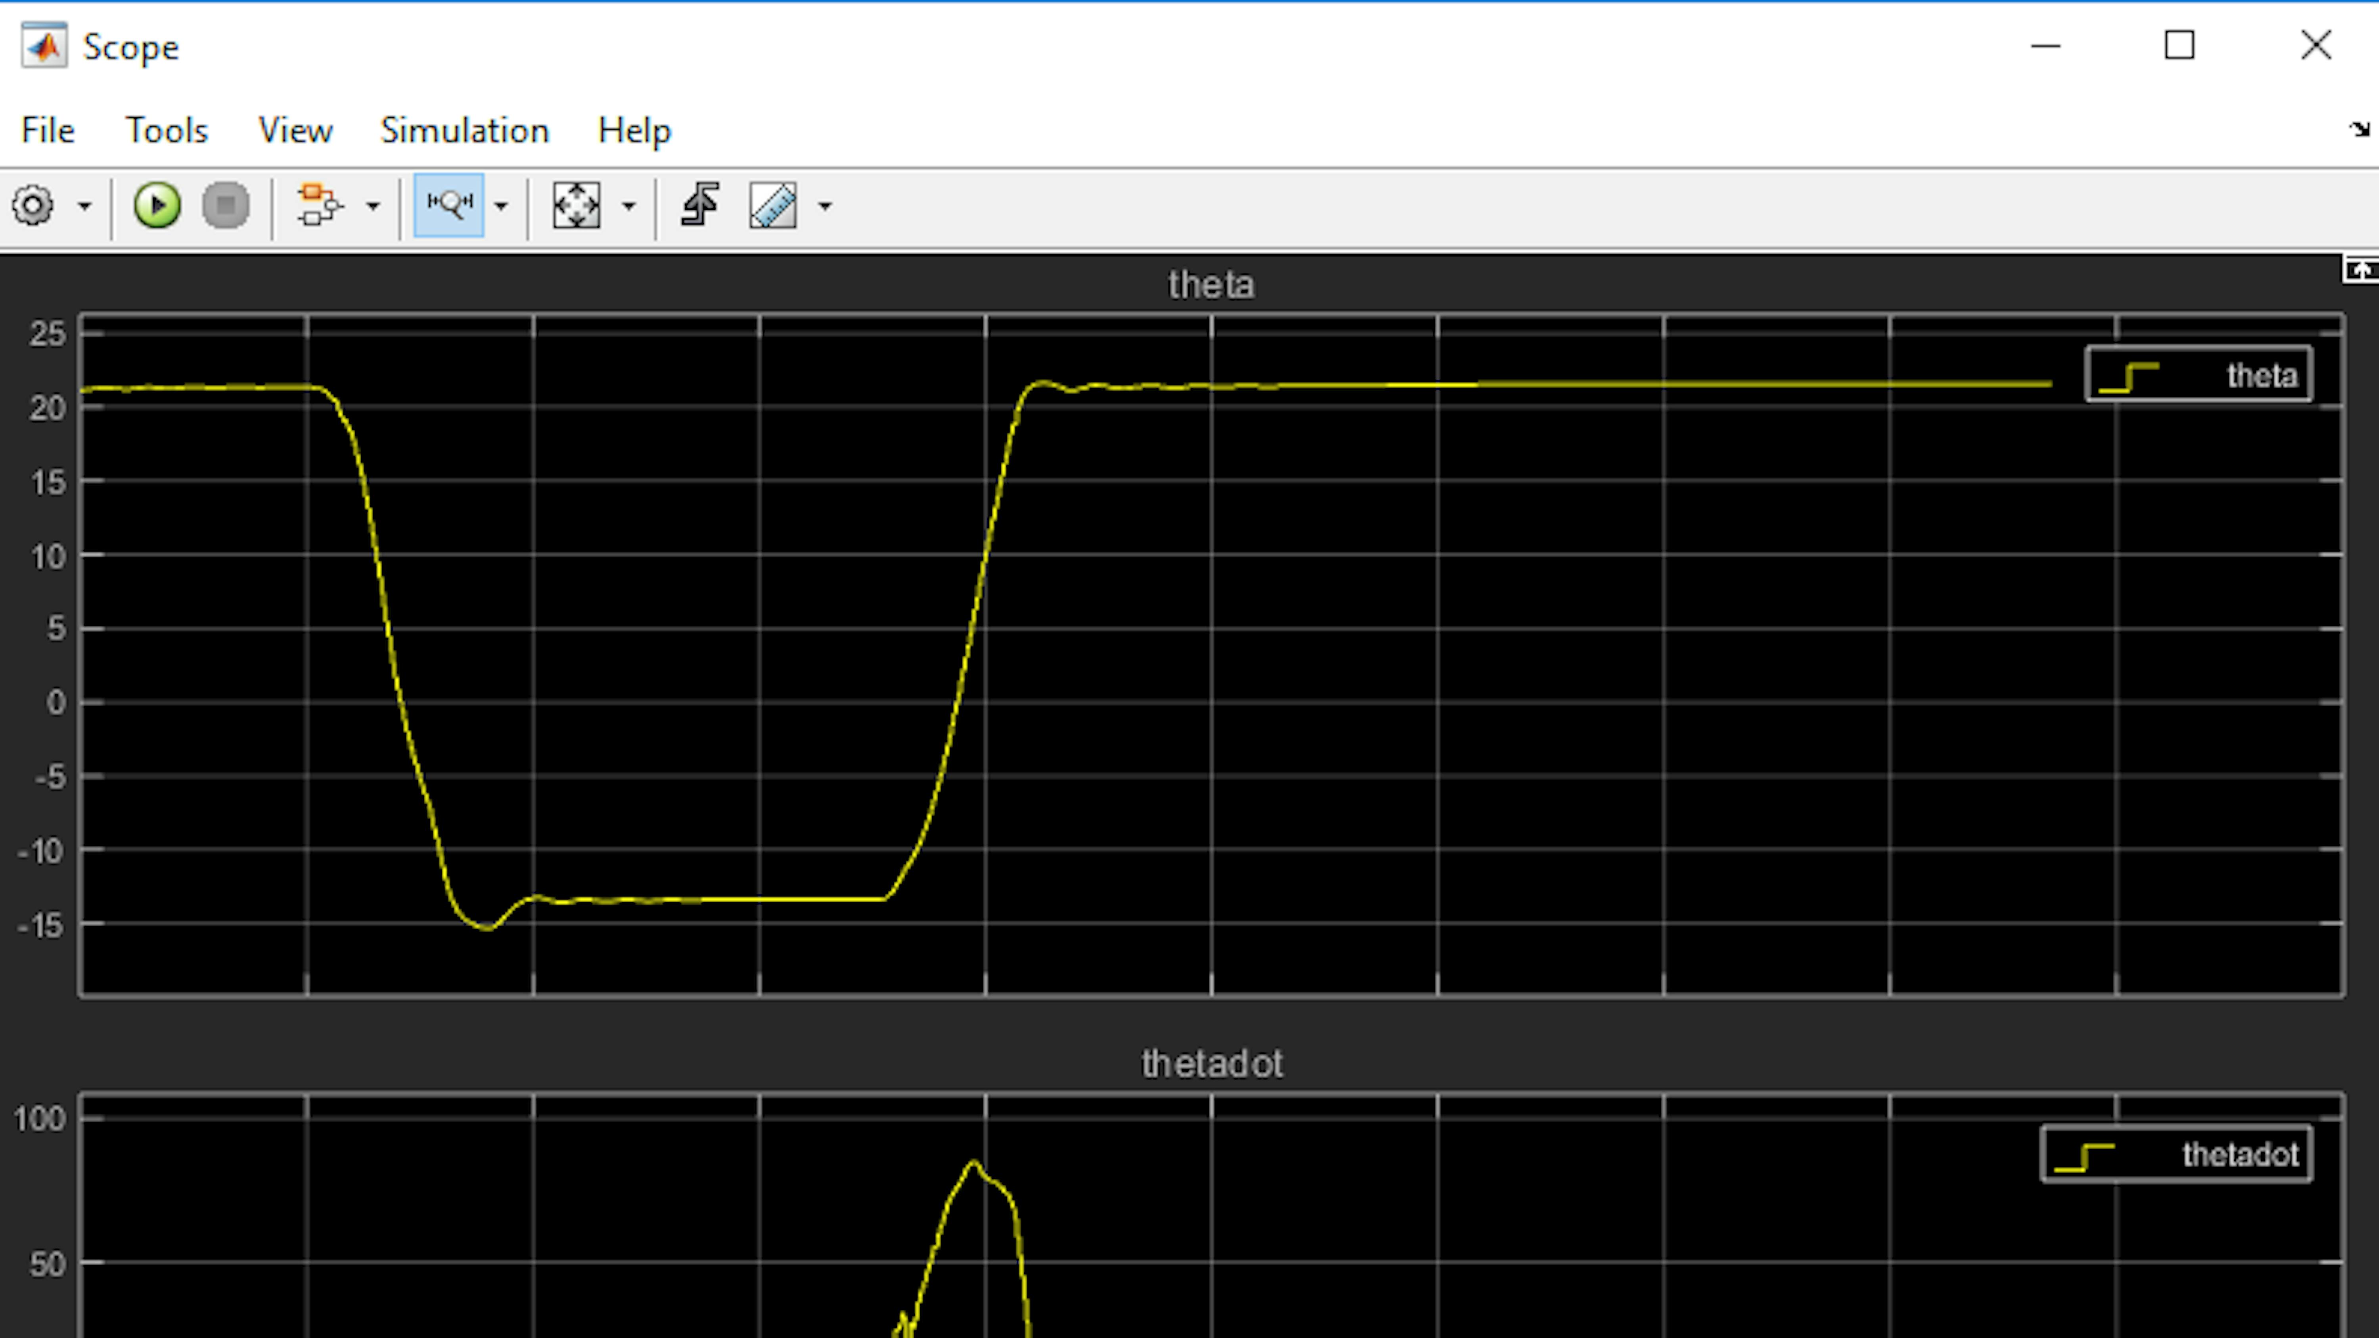2379x1338 pixels.
Task: Click the maximize axes icon above theta plot
Action: point(2362,270)
